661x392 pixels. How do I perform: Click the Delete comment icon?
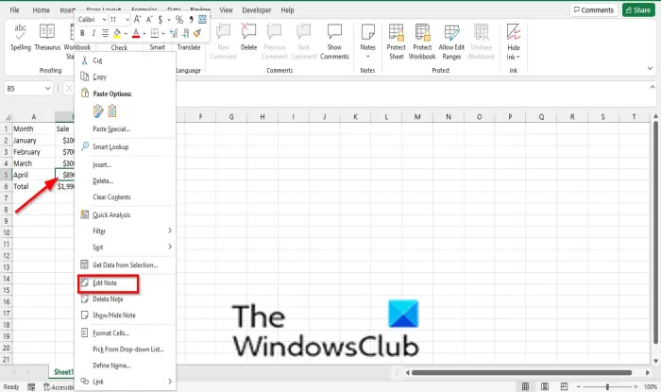pyautogui.click(x=248, y=38)
